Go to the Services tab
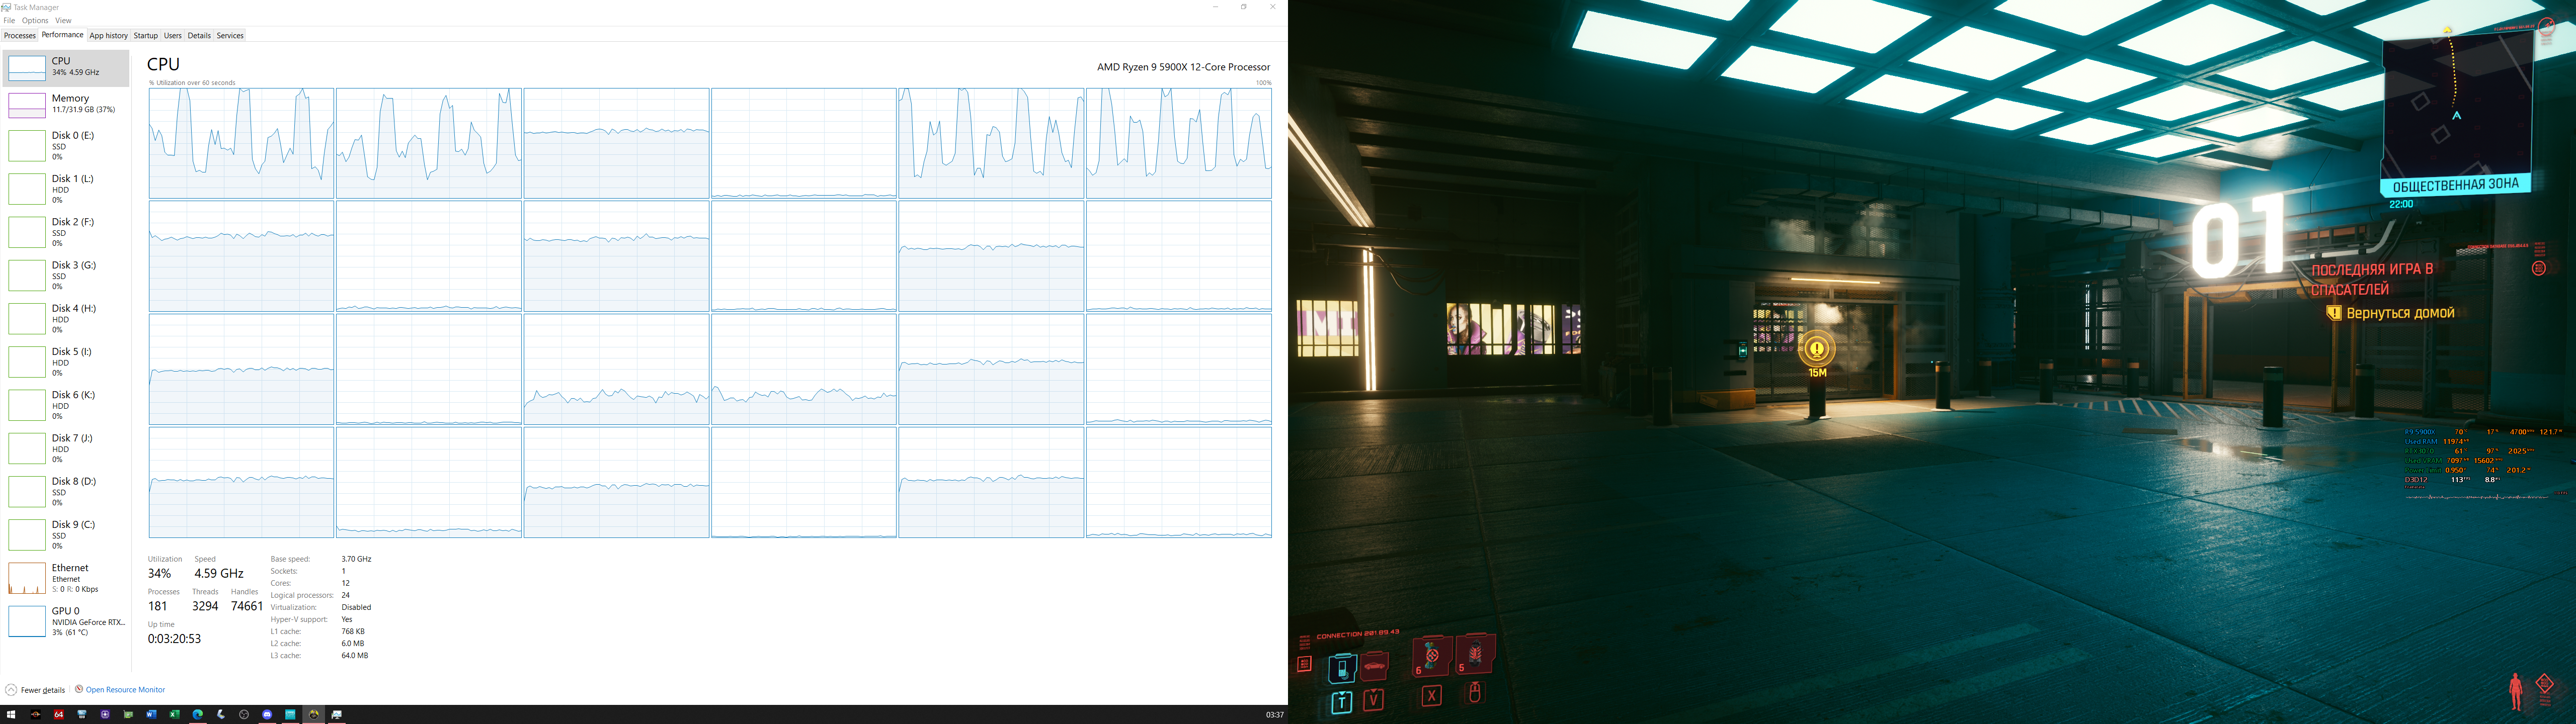2576x724 pixels. (230, 35)
